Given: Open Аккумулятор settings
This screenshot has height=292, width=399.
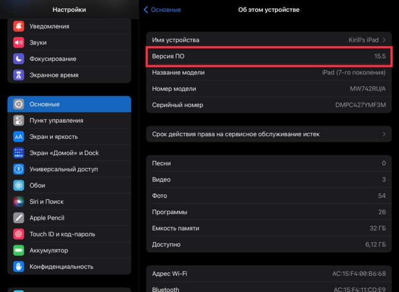Looking at the screenshot, I should point(69,251).
